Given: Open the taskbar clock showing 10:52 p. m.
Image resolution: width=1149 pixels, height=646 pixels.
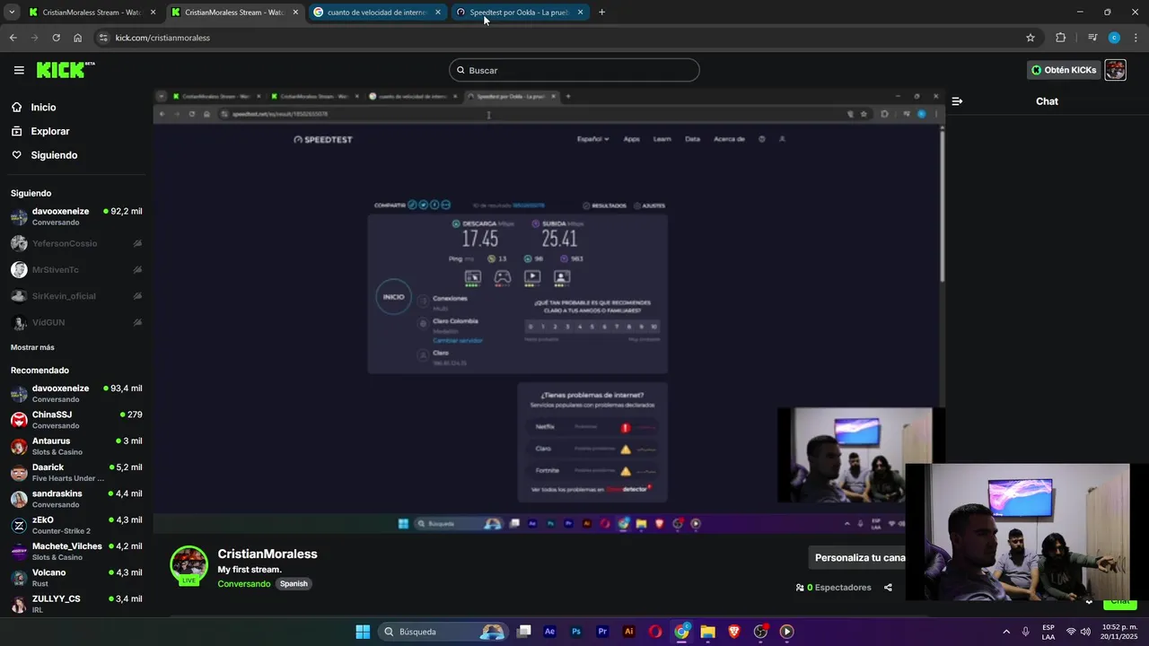Looking at the screenshot, I should click(1119, 632).
